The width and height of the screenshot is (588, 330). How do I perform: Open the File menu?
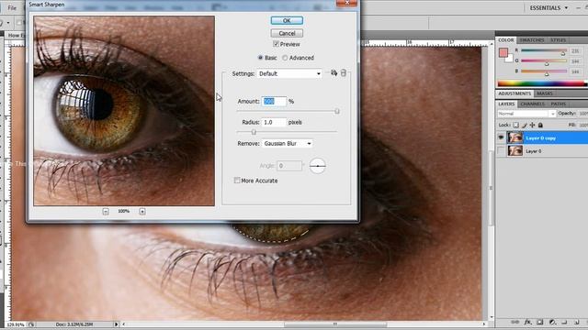pos(12,7)
